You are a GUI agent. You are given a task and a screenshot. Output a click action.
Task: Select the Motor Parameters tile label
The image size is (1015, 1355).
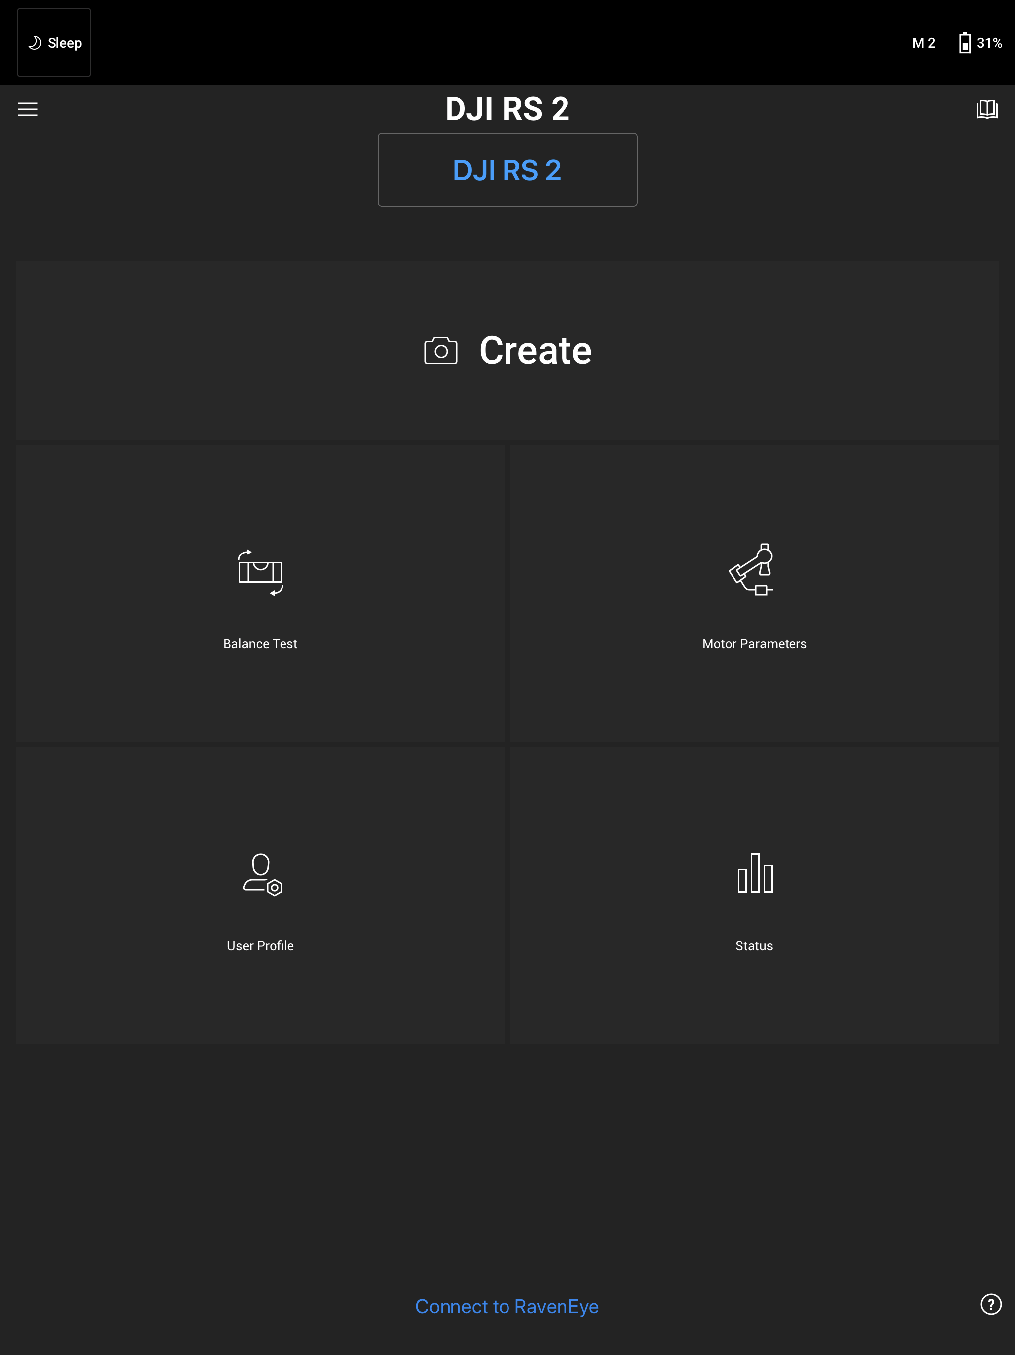[754, 643]
